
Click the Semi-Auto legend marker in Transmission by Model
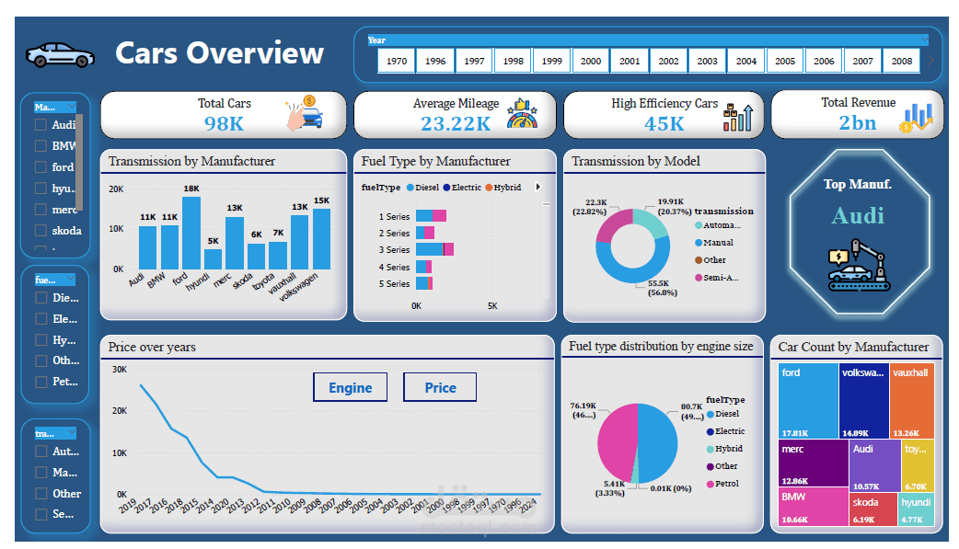(x=699, y=278)
